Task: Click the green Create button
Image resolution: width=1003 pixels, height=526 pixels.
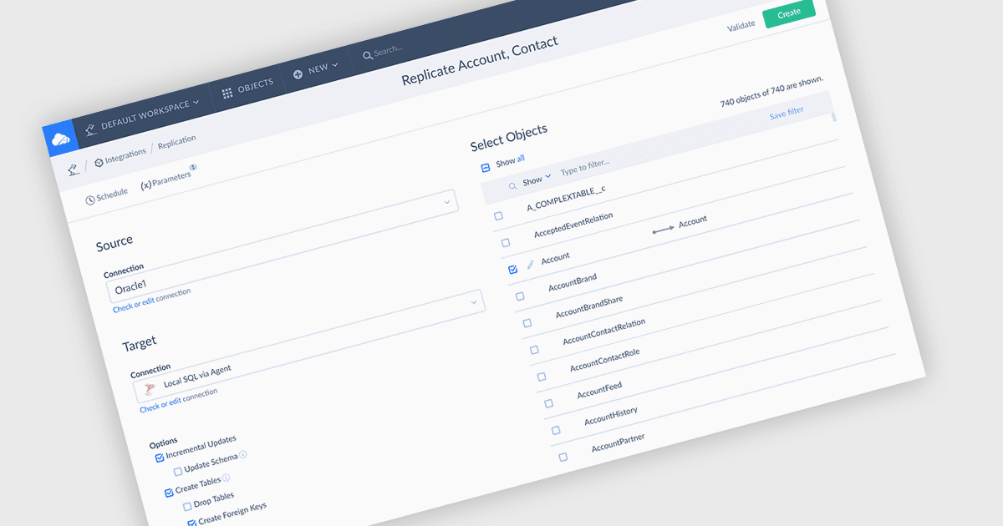Action: pos(789,13)
